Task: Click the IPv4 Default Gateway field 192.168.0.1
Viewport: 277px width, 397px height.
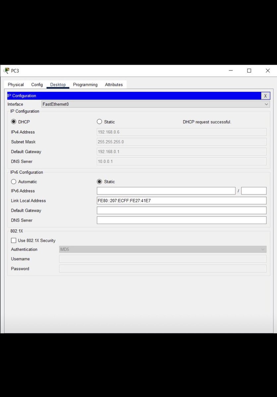Action: click(182, 152)
